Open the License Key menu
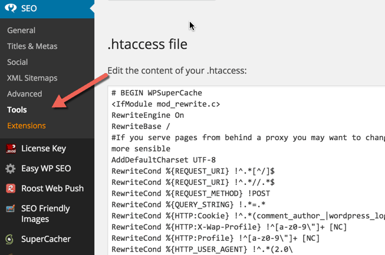This screenshot has height=255, width=385. pos(44,148)
